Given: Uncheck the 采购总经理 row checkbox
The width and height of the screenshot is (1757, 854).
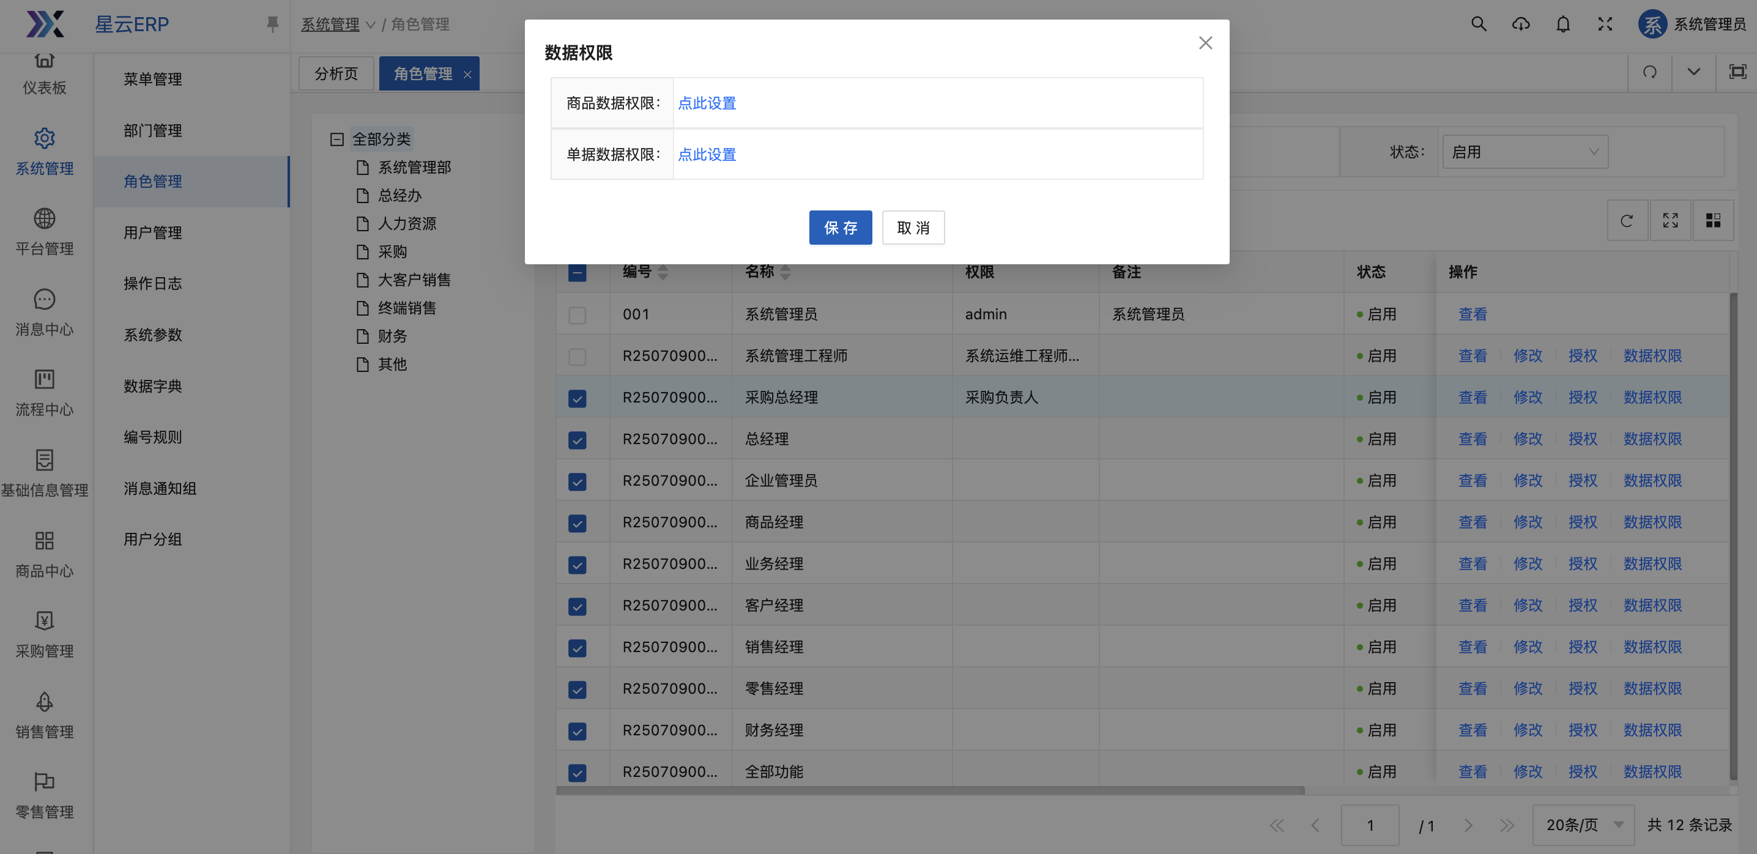Looking at the screenshot, I should point(577,398).
